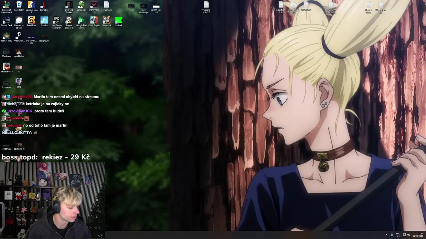Launch Phasmophobia desktop shortcut
This screenshot has width=426, height=239.
19,37
